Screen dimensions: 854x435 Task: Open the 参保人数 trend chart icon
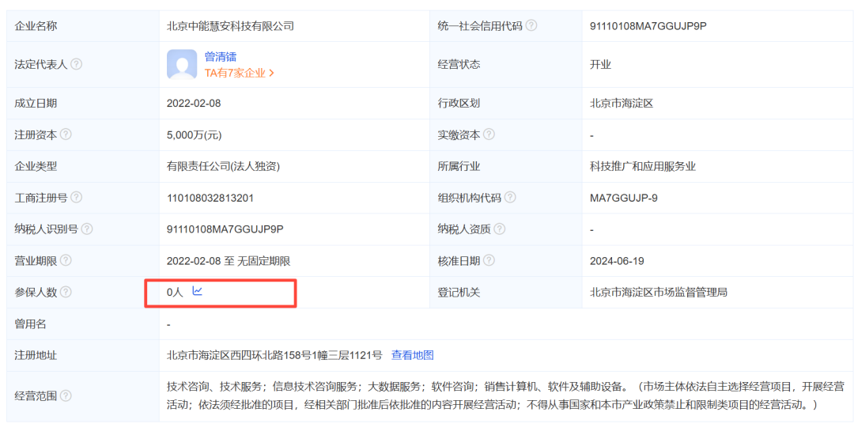(197, 292)
